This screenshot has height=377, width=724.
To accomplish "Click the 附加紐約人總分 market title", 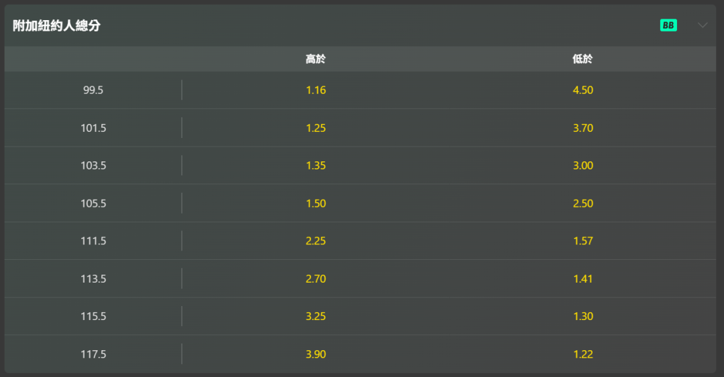I will coord(56,26).
